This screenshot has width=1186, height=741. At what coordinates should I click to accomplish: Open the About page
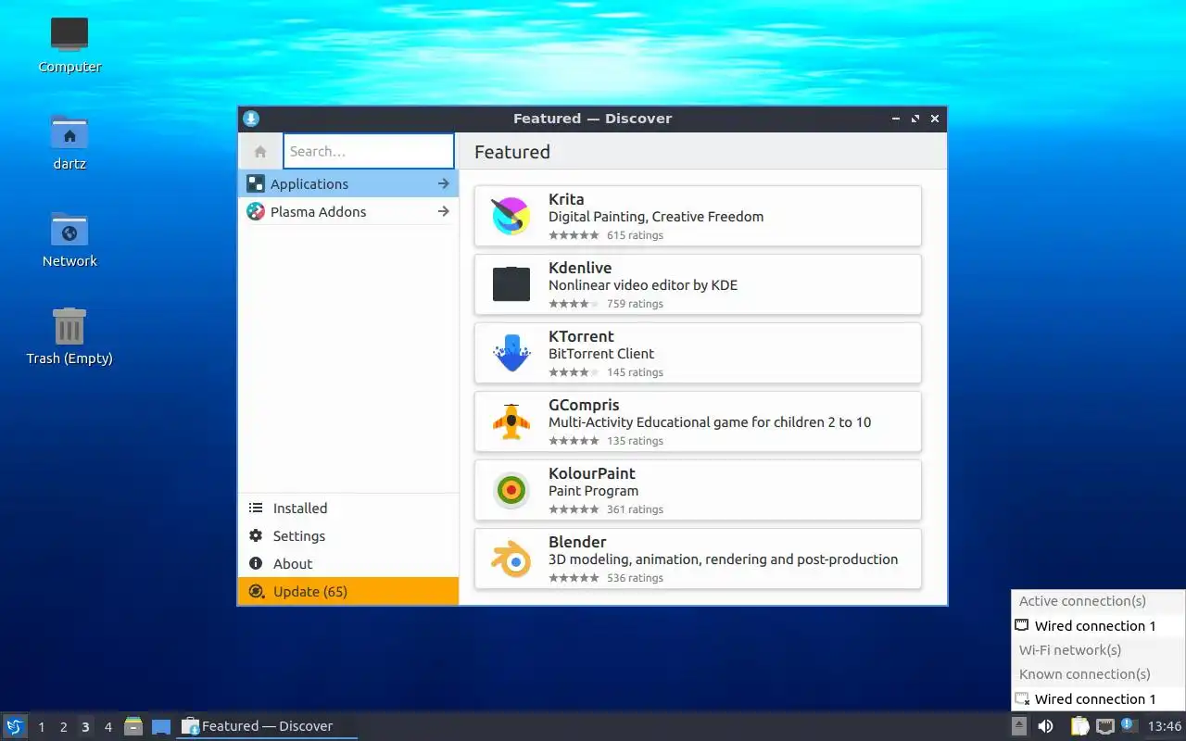coord(347,563)
